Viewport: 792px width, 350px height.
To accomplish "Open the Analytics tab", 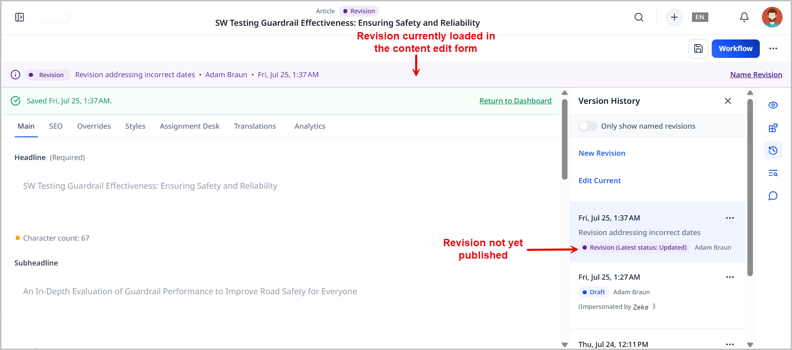I will click(x=310, y=126).
